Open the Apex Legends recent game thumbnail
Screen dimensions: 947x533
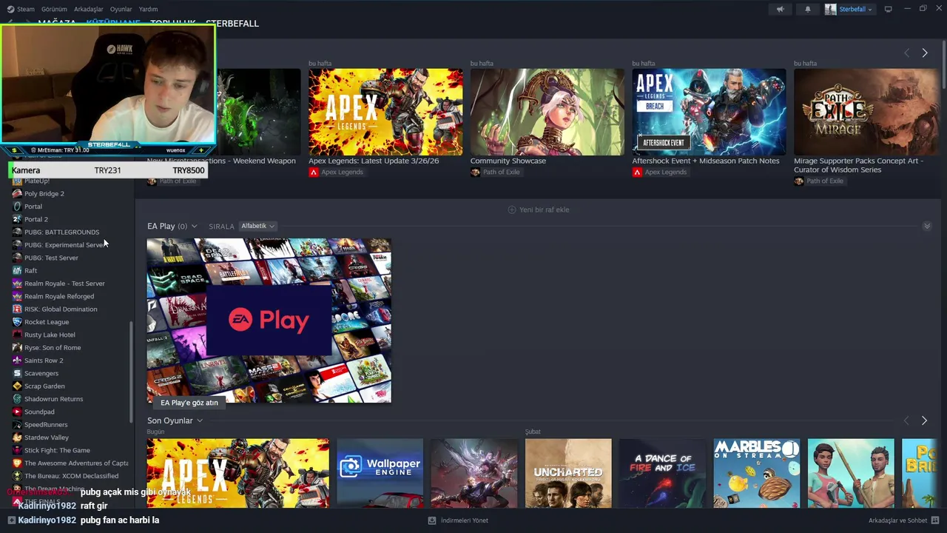coord(238,473)
